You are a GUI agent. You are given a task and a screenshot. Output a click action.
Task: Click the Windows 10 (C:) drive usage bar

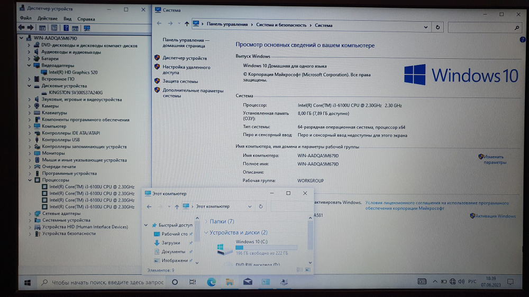tap(266, 247)
